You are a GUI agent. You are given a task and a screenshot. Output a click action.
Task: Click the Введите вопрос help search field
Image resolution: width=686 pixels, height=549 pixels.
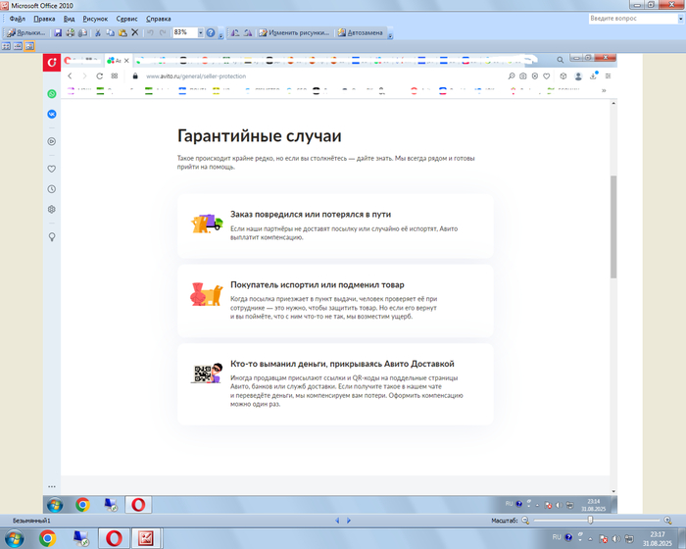coord(627,19)
